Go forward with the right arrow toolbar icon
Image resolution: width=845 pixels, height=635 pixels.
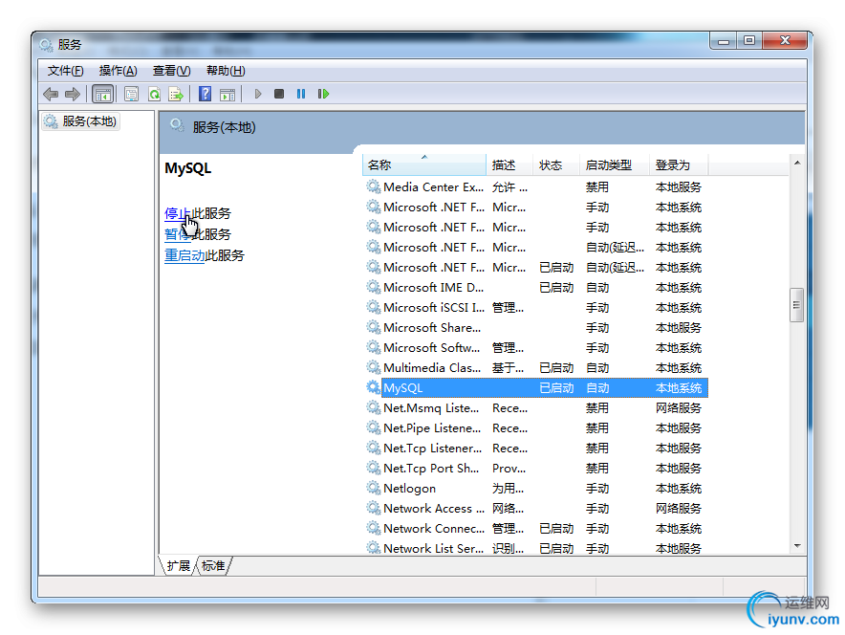[73, 95]
